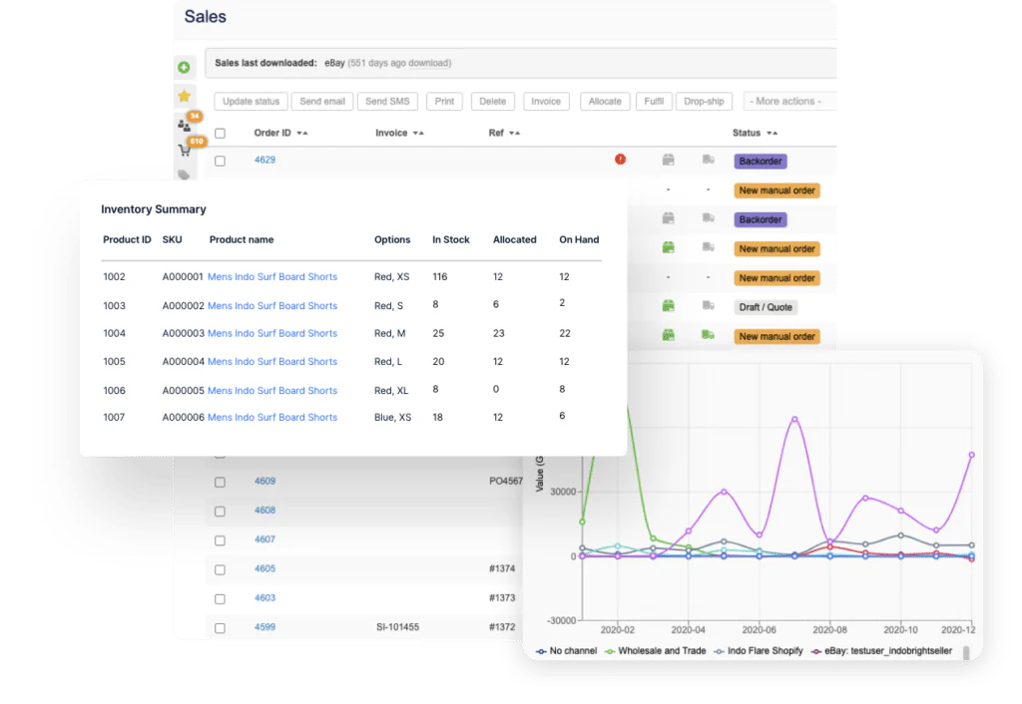Open product link for SKU A000004

coord(272,361)
